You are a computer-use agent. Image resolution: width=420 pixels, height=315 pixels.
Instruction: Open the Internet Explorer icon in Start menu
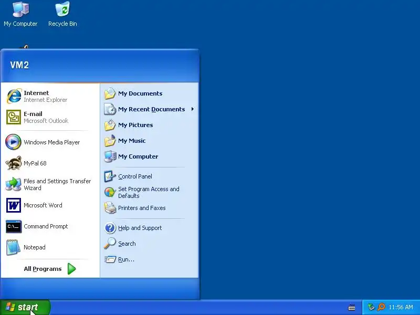click(14, 96)
